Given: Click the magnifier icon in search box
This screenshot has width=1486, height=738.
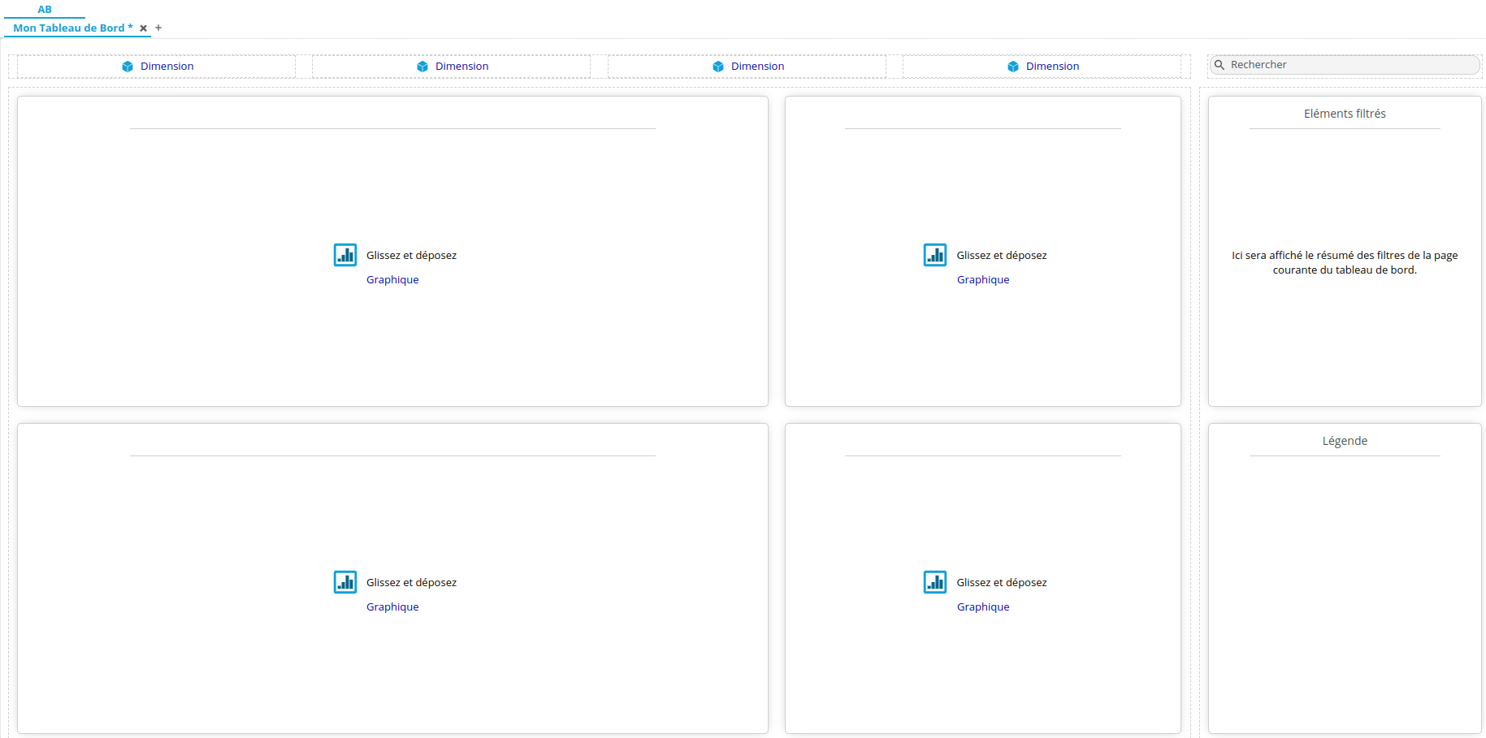Looking at the screenshot, I should tap(1220, 65).
